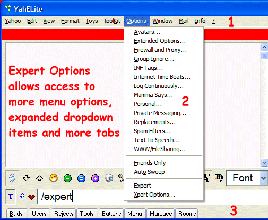The image size is (268, 220).
Task: Open Personal... options entry
Action: click(x=164, y=104)
